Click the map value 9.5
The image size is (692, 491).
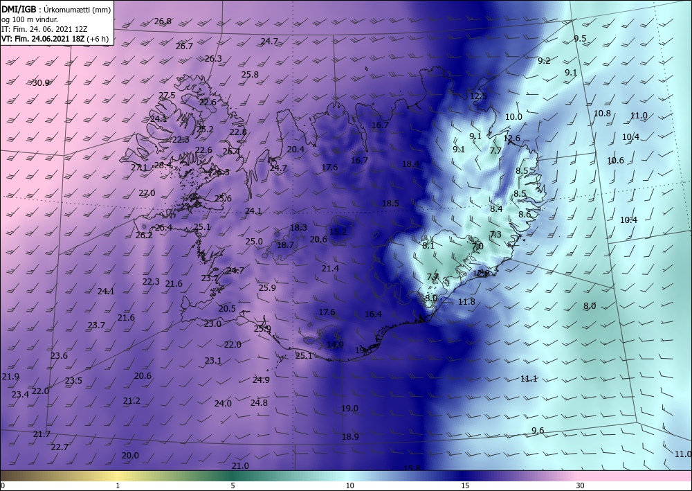click(x=580, y=38)
